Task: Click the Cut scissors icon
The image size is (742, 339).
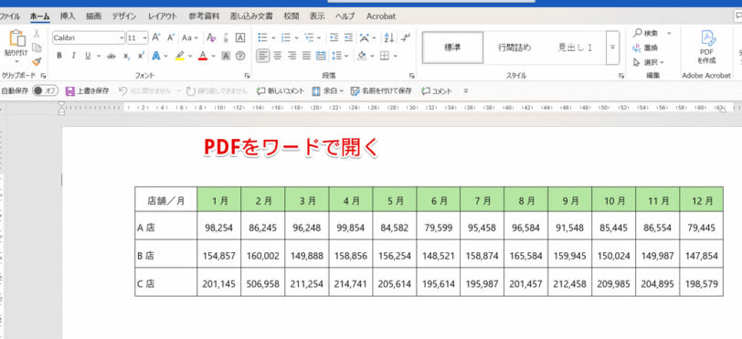Action: [x=37, y=34]
